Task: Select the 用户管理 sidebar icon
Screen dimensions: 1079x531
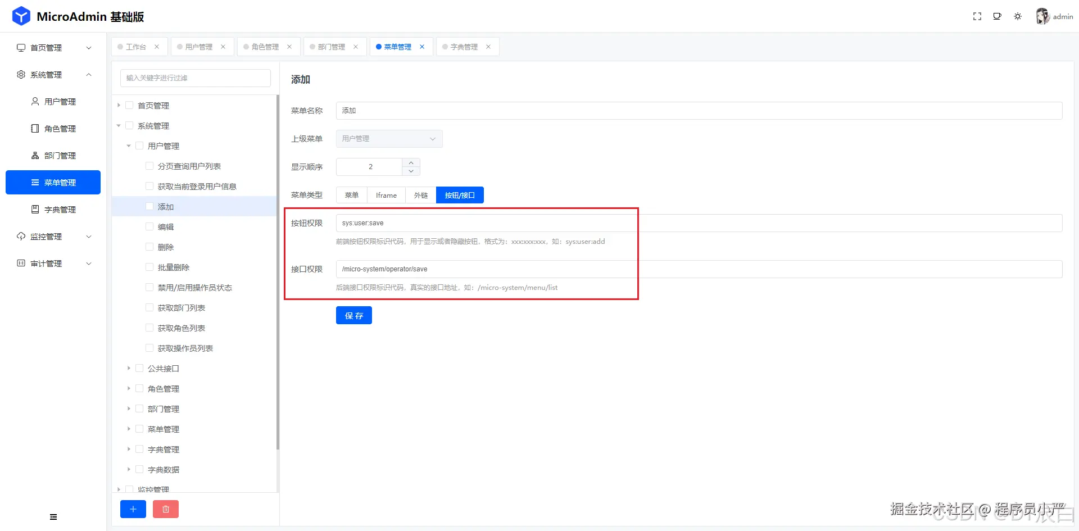Action: tap(34, 101)
